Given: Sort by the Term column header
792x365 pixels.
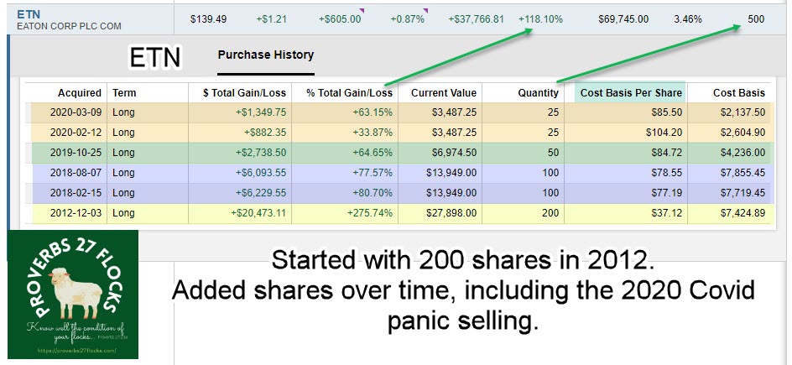Looking at the screenshot, I should pyautogui.click(x=124, y=93).
